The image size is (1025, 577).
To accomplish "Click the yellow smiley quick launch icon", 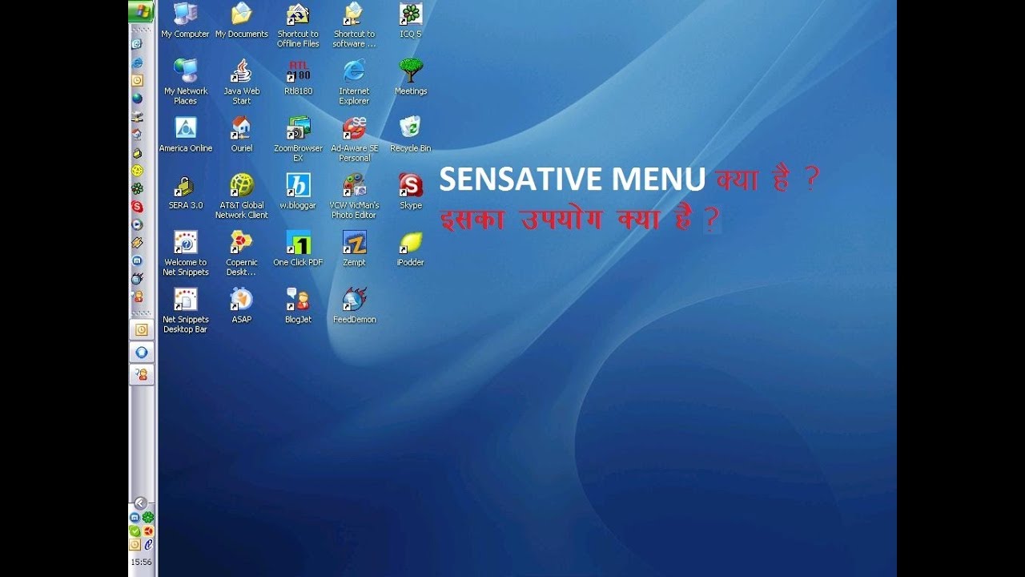I will click(137, 170).
